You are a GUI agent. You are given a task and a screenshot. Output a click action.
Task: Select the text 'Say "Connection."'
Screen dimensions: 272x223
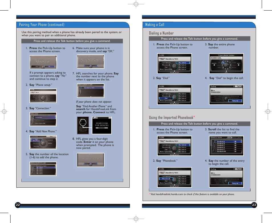point(40,108)
